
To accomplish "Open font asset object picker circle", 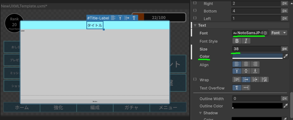I will click(265, 33).
